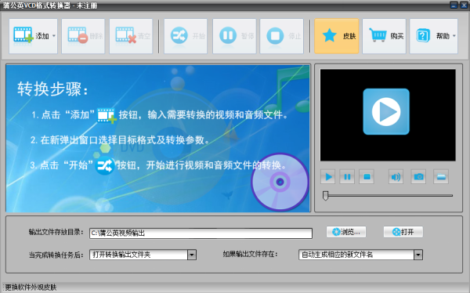Play the preview with the small play button

pyautogui.click(x=328, y=177)
